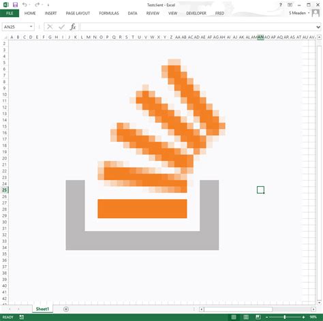Redo the last action

click(x=37, y=5)
